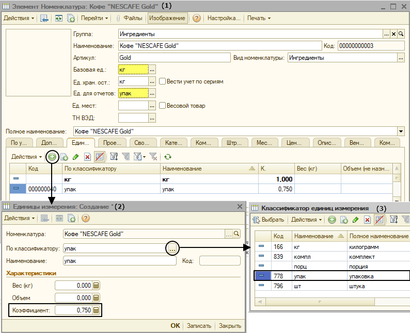Switch to the Доп... tab
This screenshot has width=410, height=333.
[x=49, y=143]
